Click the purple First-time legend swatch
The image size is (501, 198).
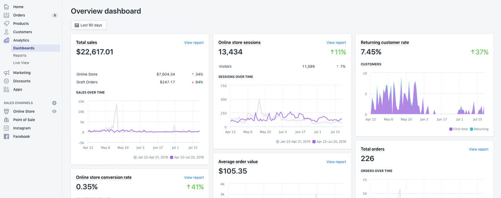(451, 129)
